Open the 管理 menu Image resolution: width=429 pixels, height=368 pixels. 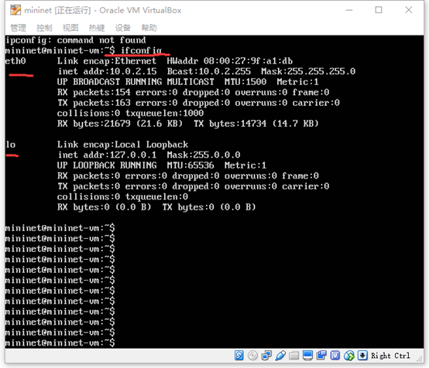click(x=19, y=28)
